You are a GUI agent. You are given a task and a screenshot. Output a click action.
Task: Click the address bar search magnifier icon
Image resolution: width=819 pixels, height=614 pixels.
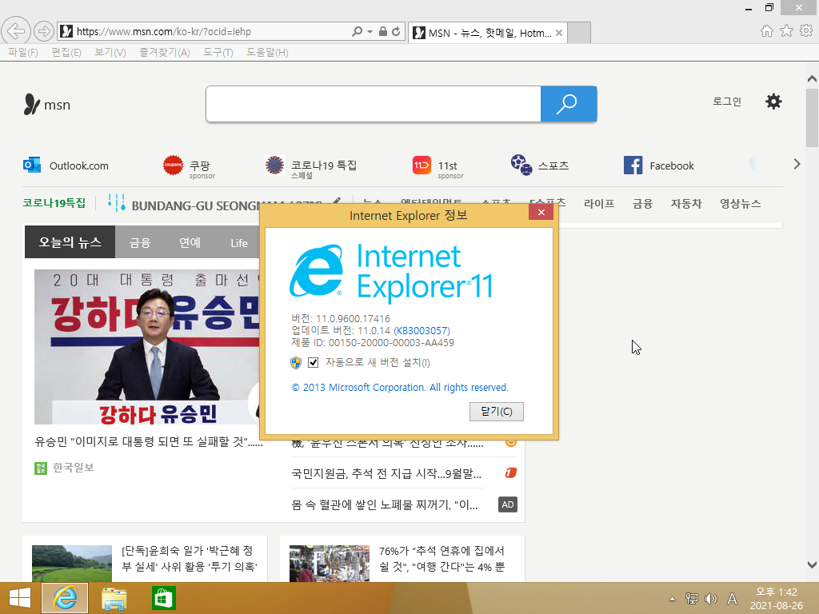[357, 31]
